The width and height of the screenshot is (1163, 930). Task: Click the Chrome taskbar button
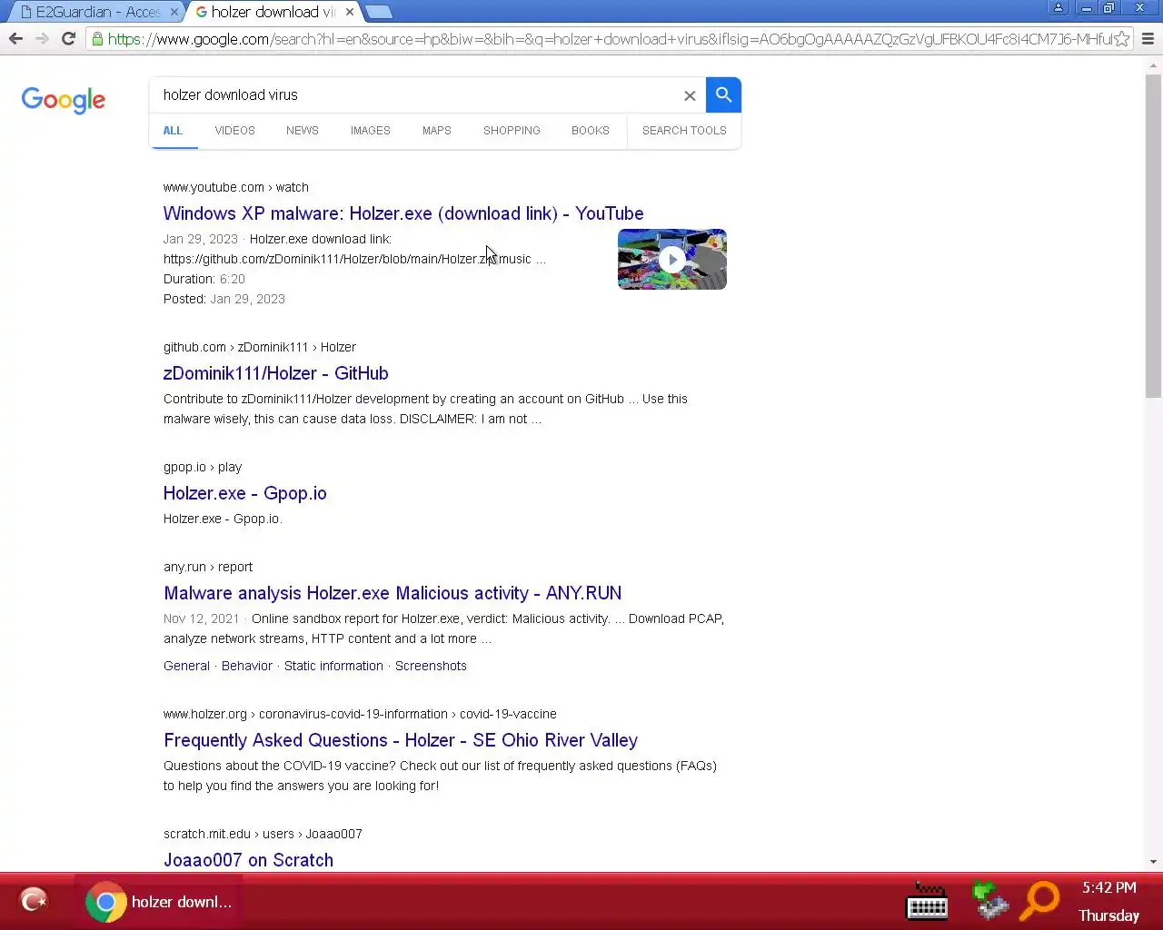click(x=159, y=902)
